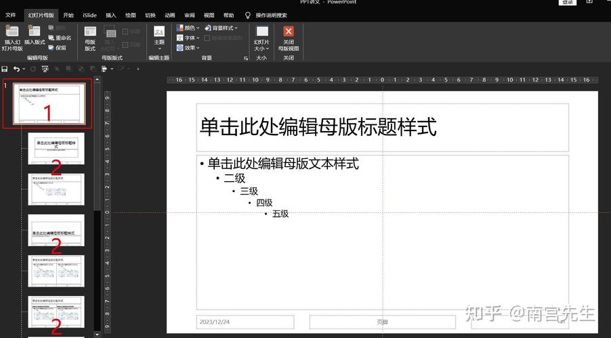This screenshot has height=338, width=611.
Task: Expand the Fonts (字体) dropdown arrow
Action: 198,38
